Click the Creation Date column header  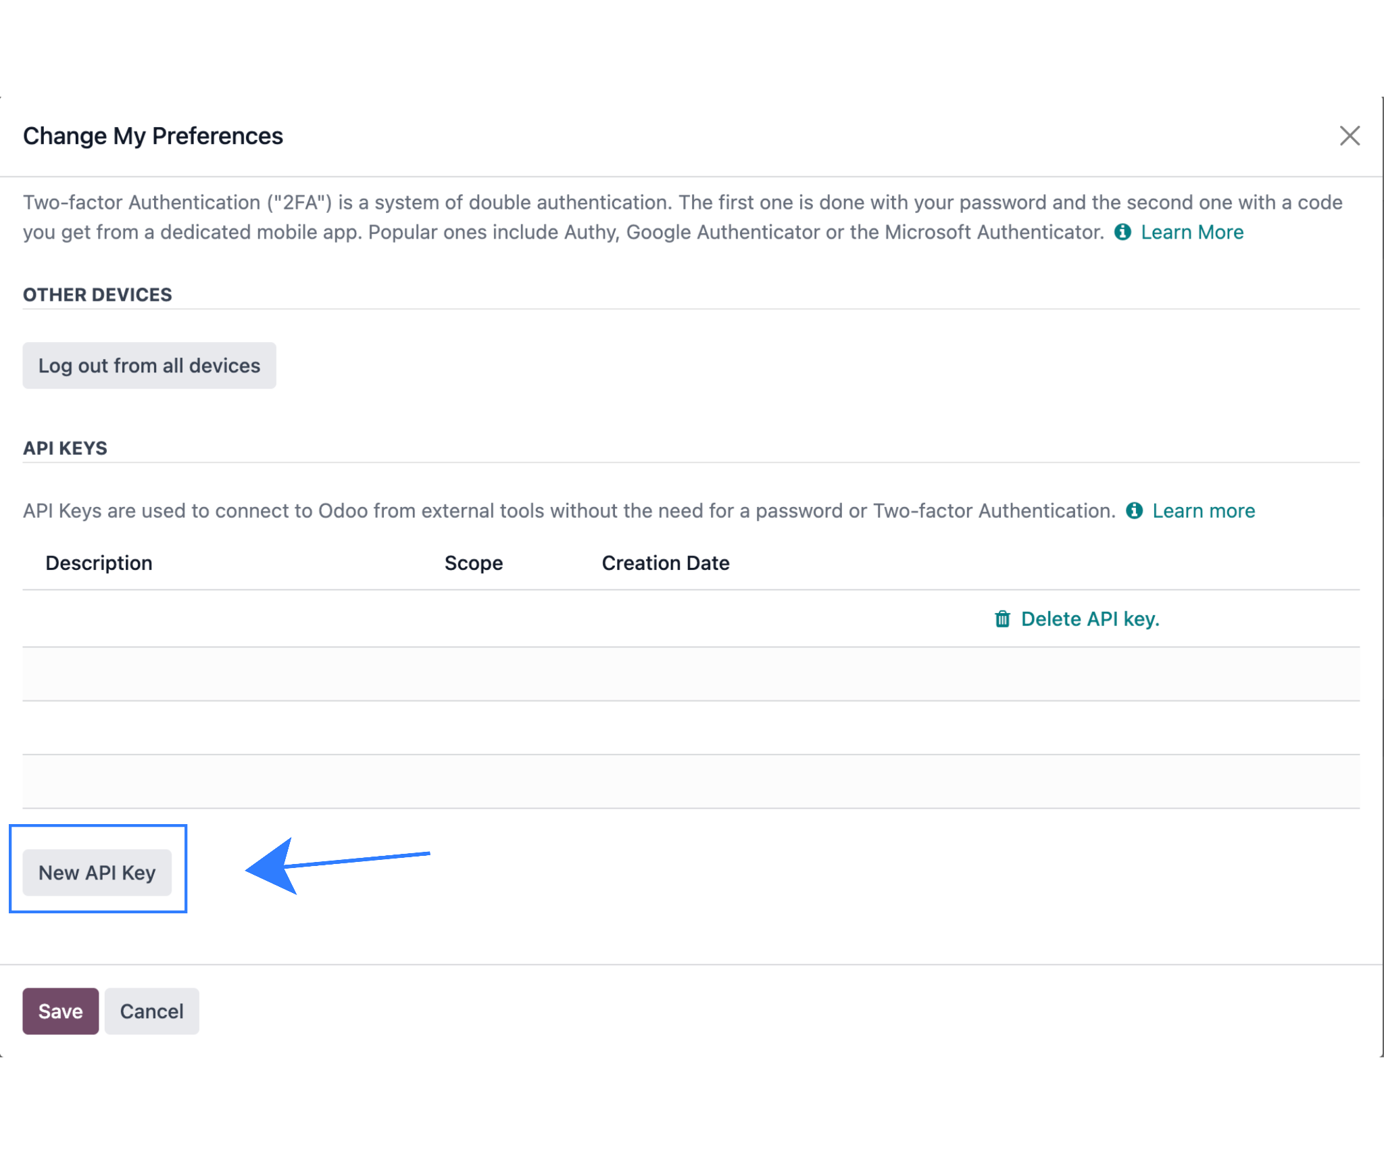(665, 562)
